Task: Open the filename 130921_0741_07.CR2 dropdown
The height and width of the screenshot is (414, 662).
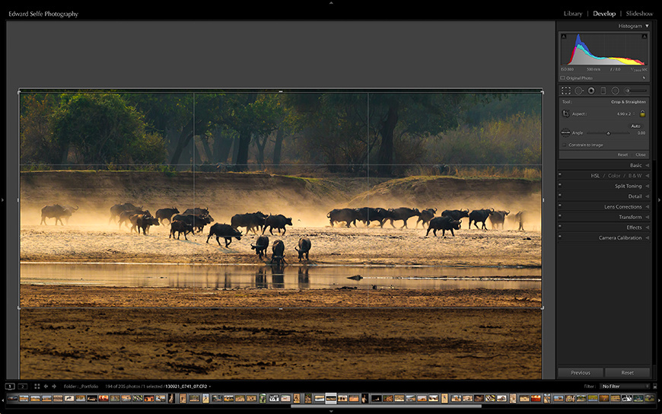Action: [188, 386]
